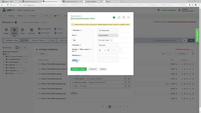The image size is (201, 113).
Task: Focus the Валидатор input field
Action: pyautogui.click(x=108, y=55)
